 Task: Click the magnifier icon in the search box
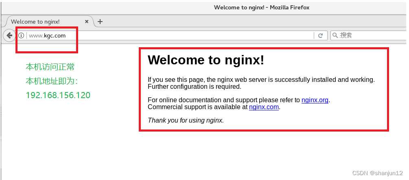point(335,35)
